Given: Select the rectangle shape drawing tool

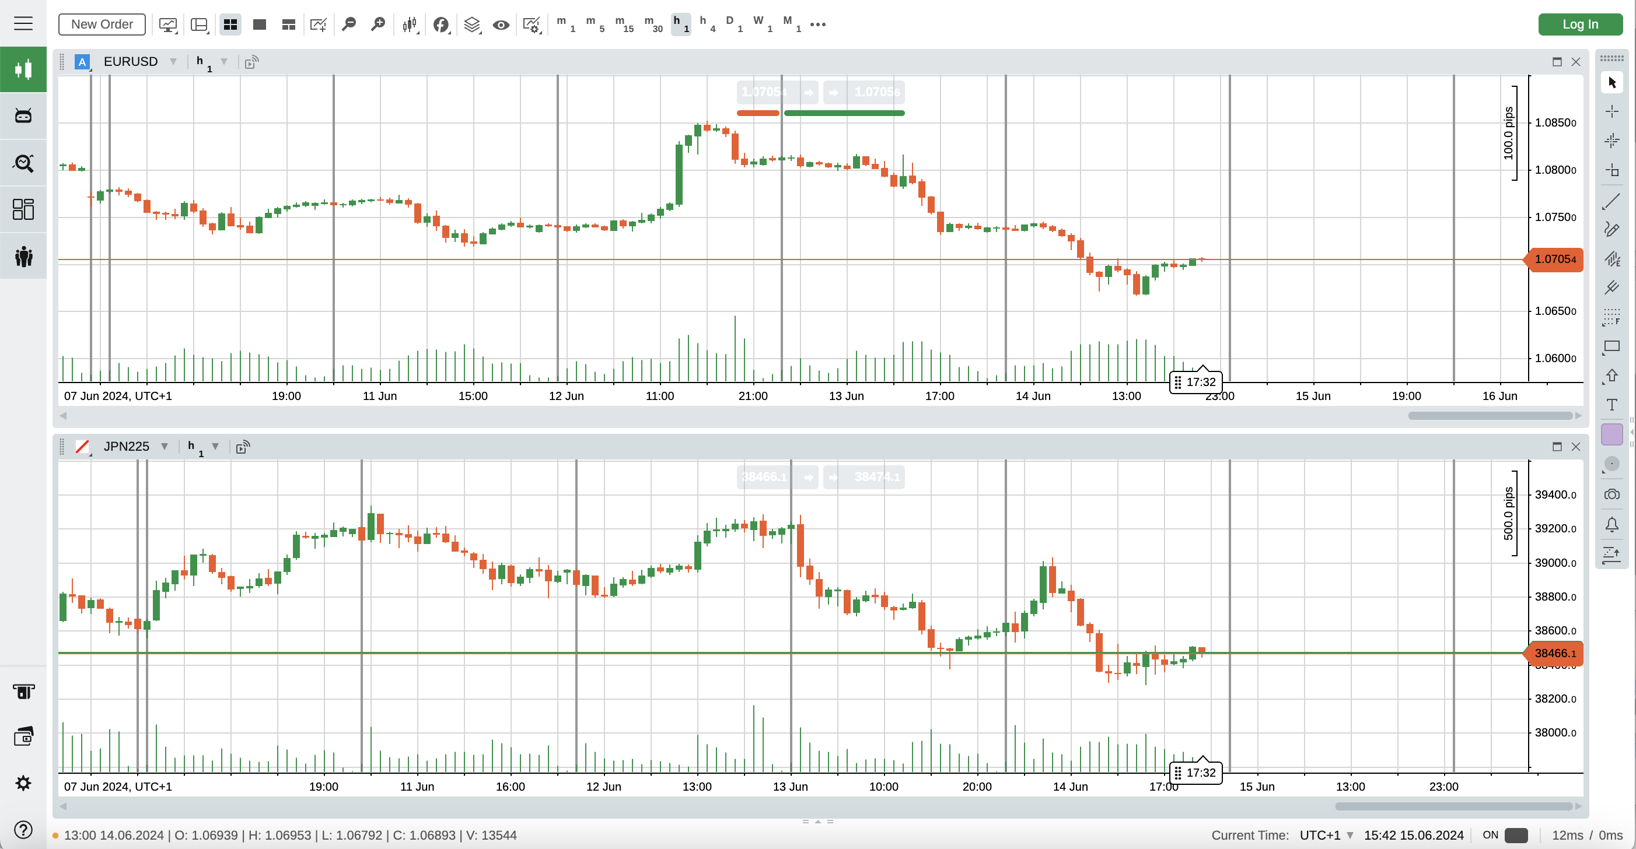Looking at the screenshot, I should point(1612,346).
